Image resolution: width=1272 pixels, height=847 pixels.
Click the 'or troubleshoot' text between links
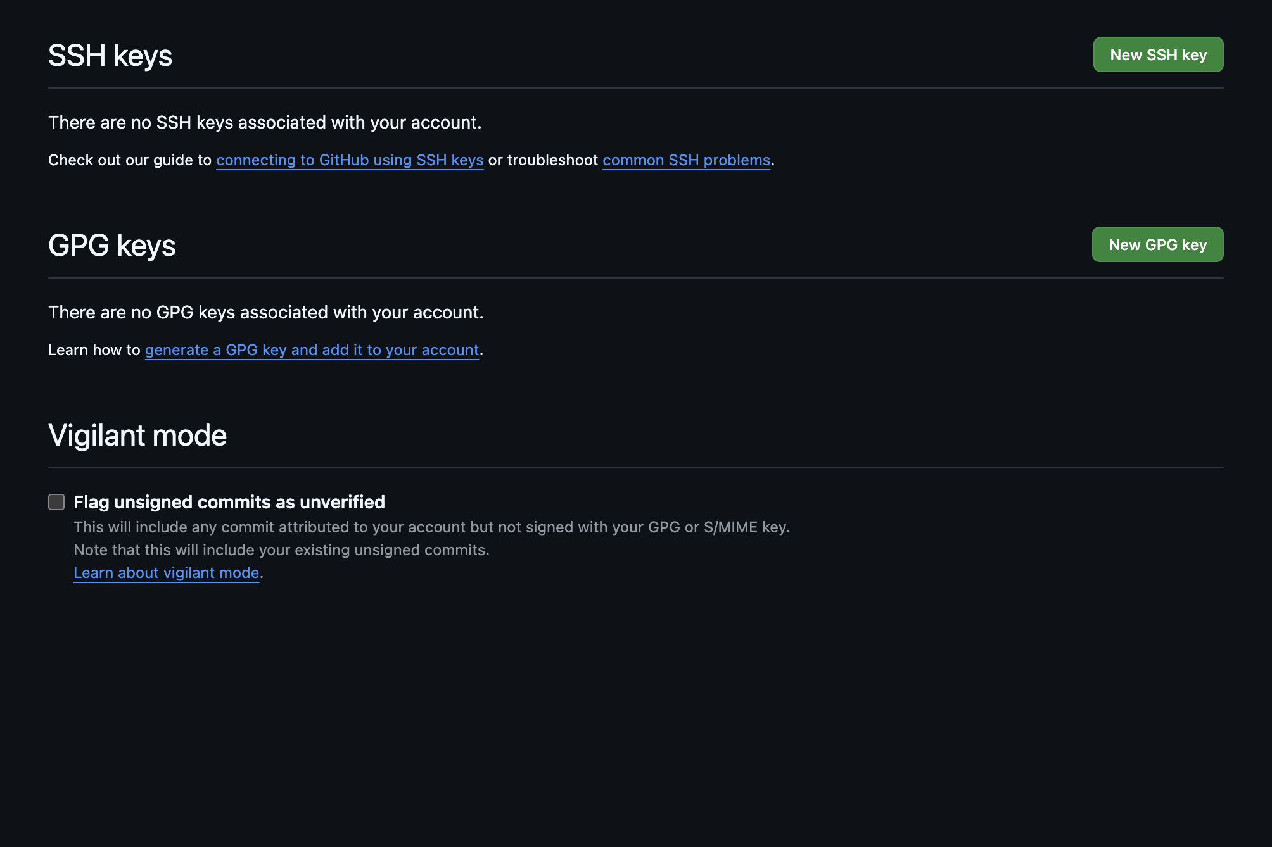click(x=543, y=160)
